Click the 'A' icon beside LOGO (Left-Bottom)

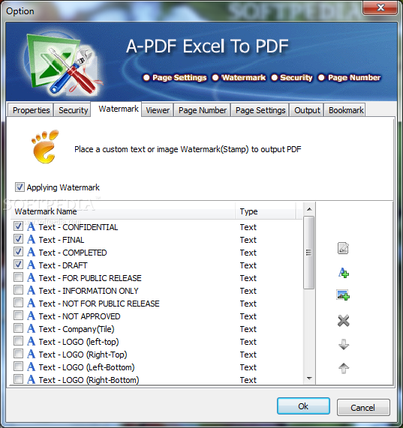32,367
